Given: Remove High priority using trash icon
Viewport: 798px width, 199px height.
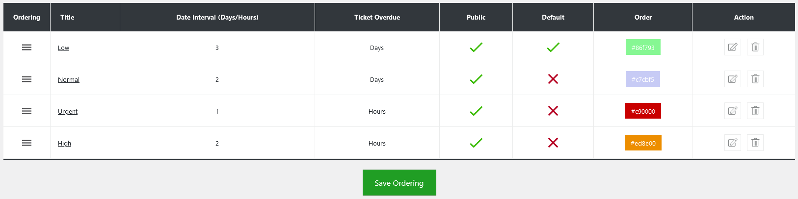Looking at the screenshot, I should (x=755, y=143).
